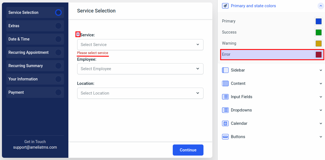Click the Continue button
The image size is (325, 160).
[188, 150]
